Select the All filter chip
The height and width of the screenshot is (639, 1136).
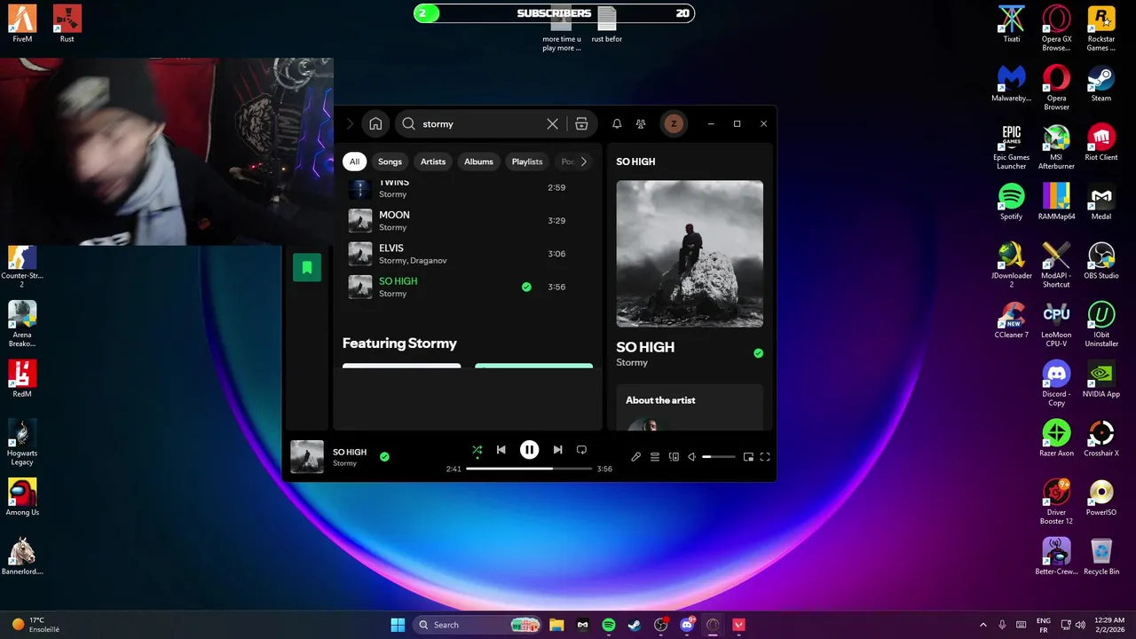click(354, 162)
